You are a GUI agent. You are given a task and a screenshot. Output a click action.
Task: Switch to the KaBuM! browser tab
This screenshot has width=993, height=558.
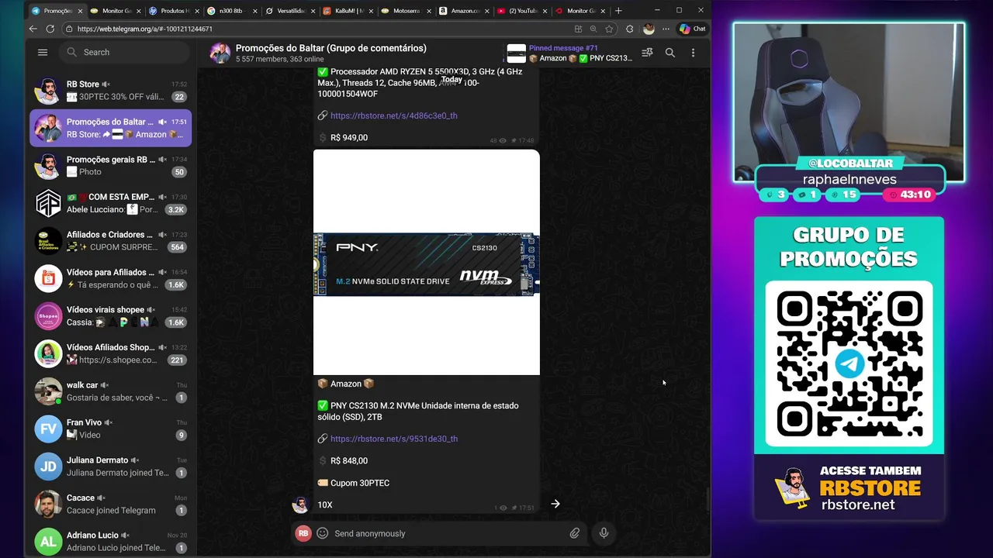346,11
